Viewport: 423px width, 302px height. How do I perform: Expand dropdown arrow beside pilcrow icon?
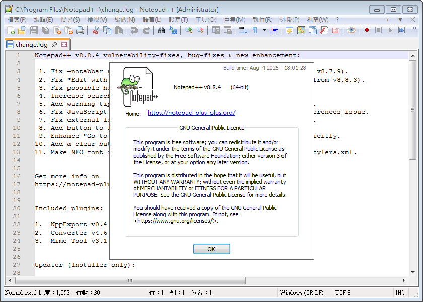265,30
